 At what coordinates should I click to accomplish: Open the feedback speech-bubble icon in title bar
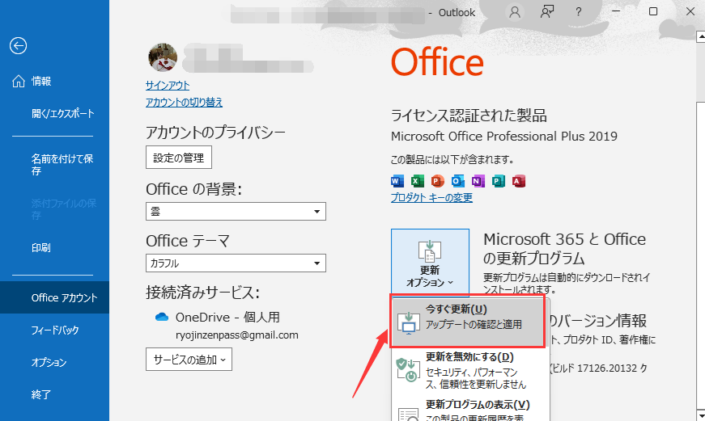click(x=546, y=12)
